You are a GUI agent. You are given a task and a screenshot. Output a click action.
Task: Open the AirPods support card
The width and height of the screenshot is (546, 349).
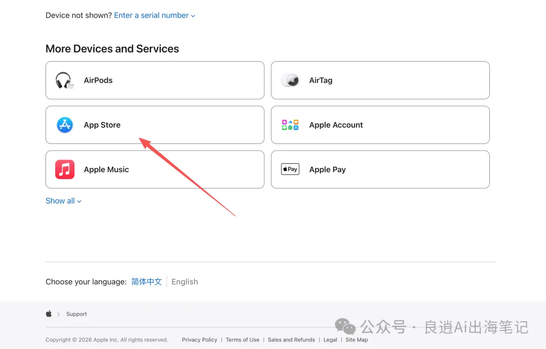tap(155, 80)
